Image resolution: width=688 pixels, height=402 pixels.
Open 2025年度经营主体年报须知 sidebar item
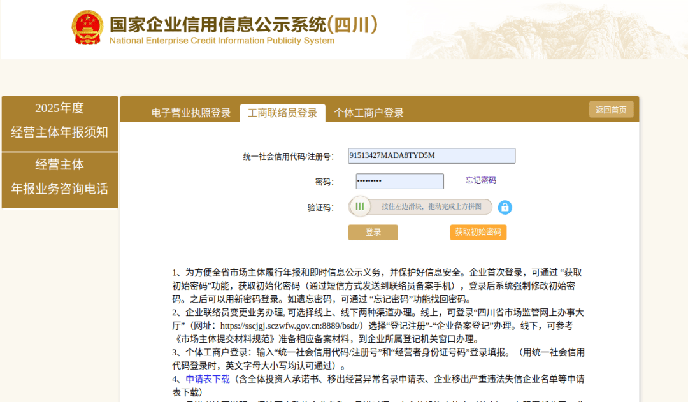[59, 123]
